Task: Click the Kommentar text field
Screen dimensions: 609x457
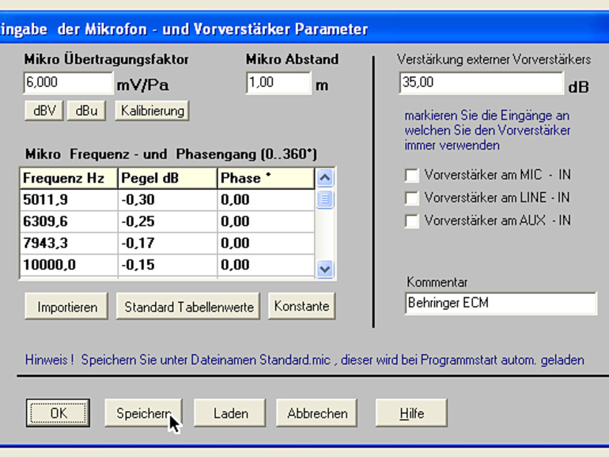Action: point(500,303)
